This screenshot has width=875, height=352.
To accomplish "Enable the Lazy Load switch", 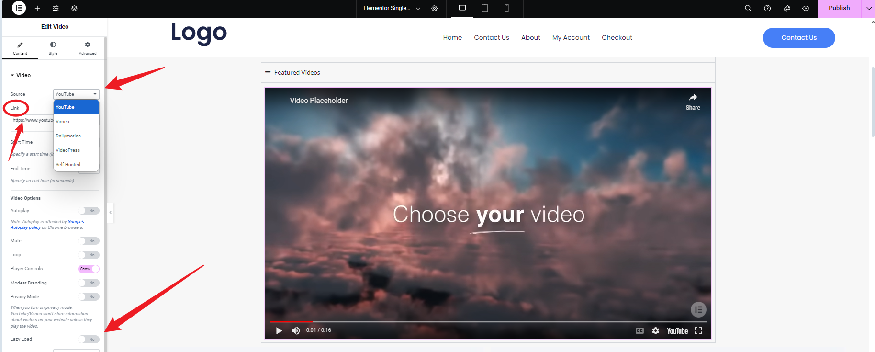I will coord(89,339).
